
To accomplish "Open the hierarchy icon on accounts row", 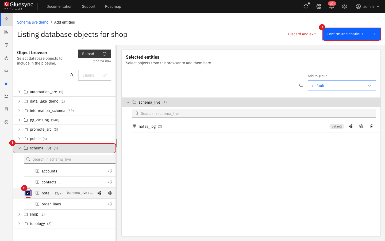I will [110, 171].
